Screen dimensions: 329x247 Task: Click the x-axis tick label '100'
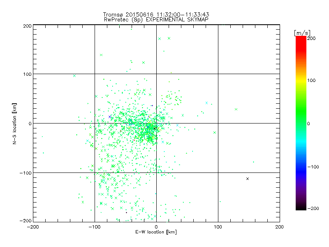point(218,227)
